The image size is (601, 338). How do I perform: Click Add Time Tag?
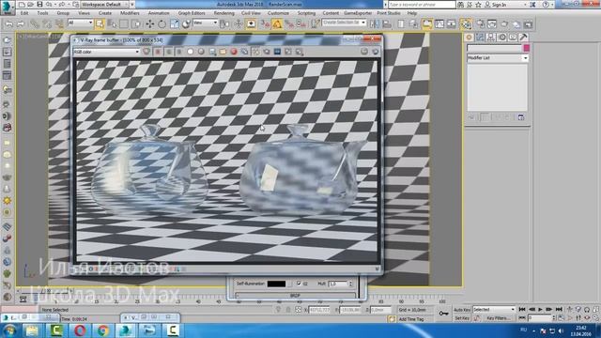coord(411,319)
